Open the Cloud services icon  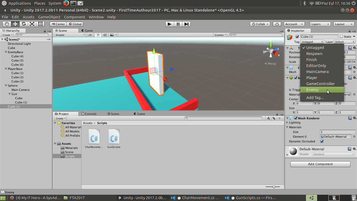pyautogui.click(x=277, y=24)
